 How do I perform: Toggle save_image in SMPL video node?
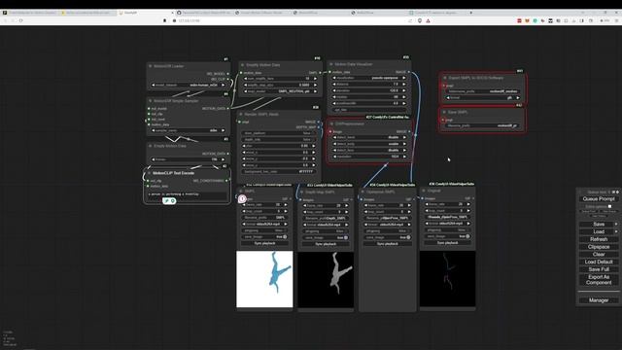pos(264,237)
